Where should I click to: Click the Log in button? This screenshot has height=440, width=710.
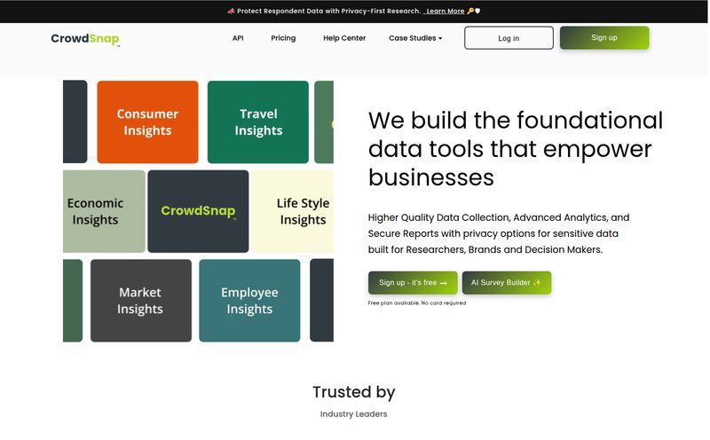(x=509, y=38)
